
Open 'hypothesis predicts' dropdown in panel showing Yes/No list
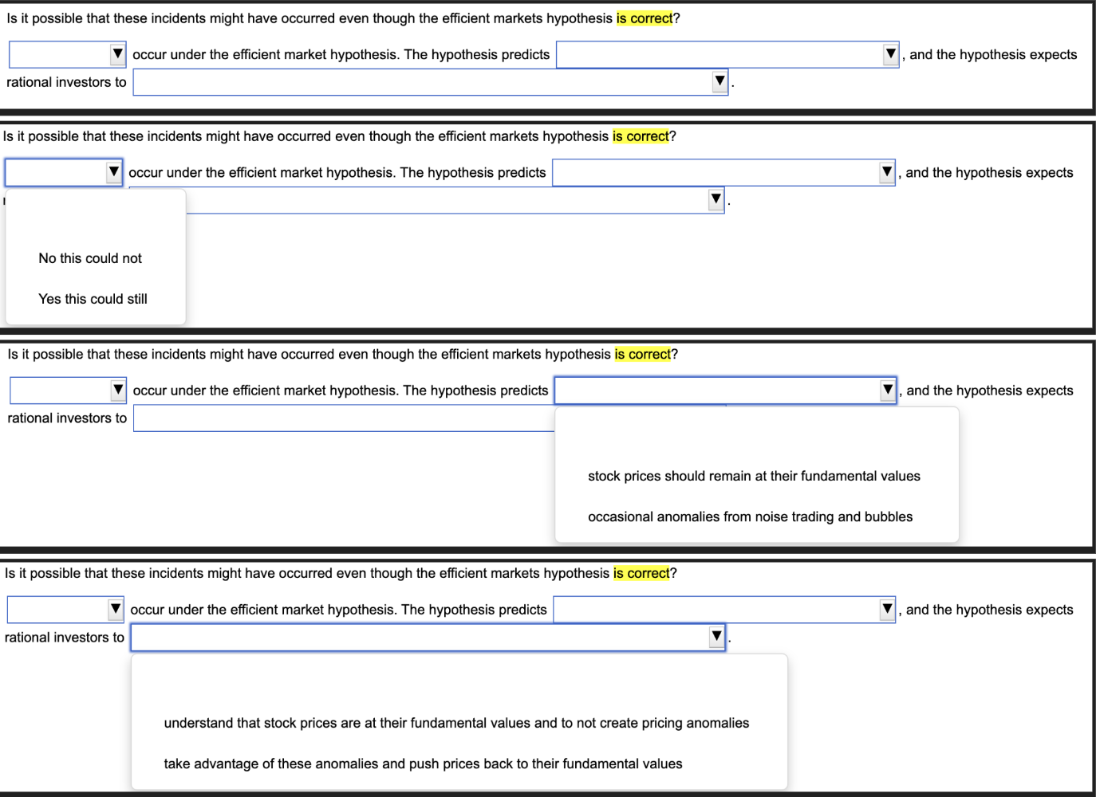[723, 172]
